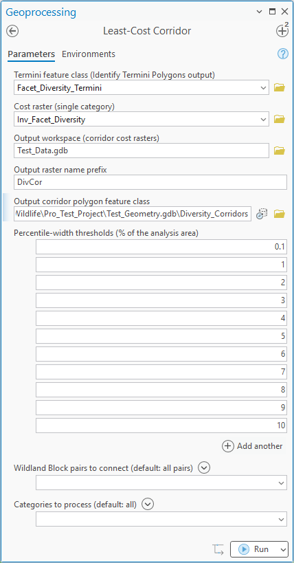294x563 pixels.
Task: Open the help question mark icon
Action: pos(283,54)
